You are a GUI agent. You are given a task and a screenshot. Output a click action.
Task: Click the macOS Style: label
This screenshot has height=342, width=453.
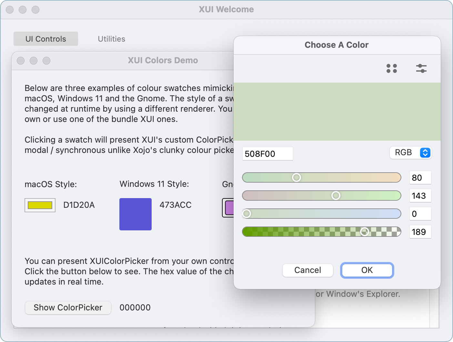[51, 184]
